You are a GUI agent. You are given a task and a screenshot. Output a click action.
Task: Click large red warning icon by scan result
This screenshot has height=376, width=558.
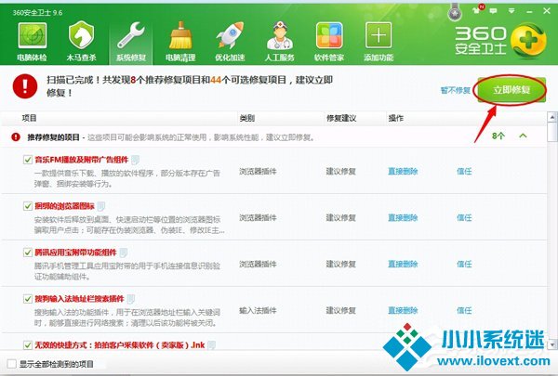(x=25, y=86)
